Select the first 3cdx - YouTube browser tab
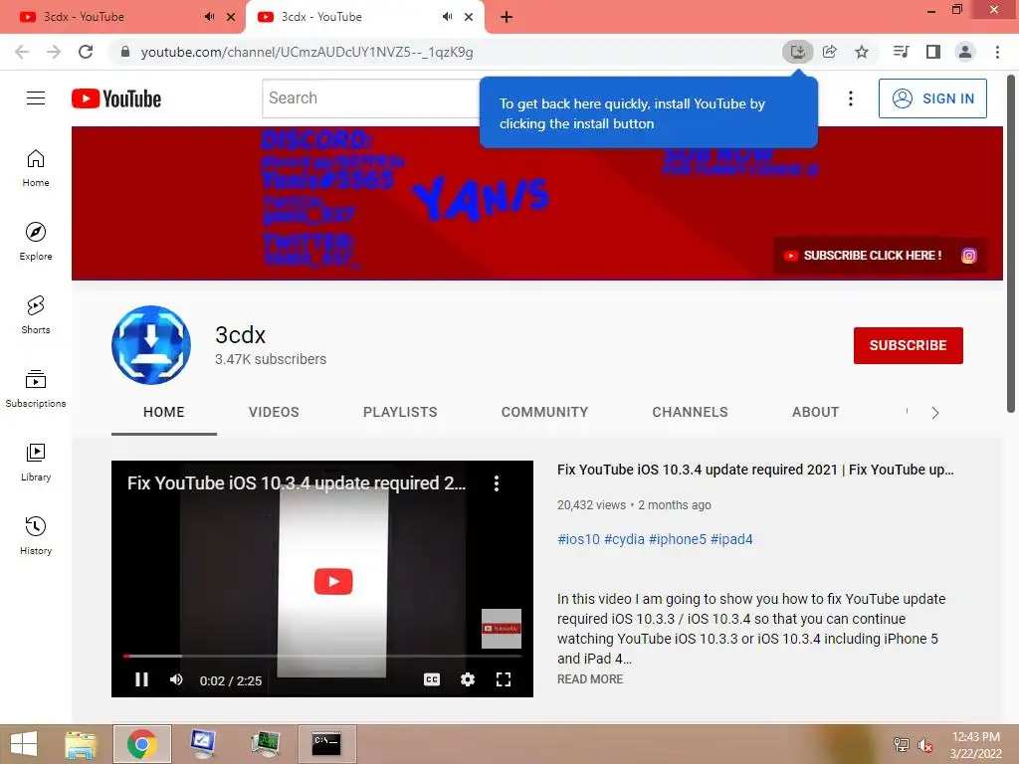The image size is (1019, 764). tap(121, 17)
